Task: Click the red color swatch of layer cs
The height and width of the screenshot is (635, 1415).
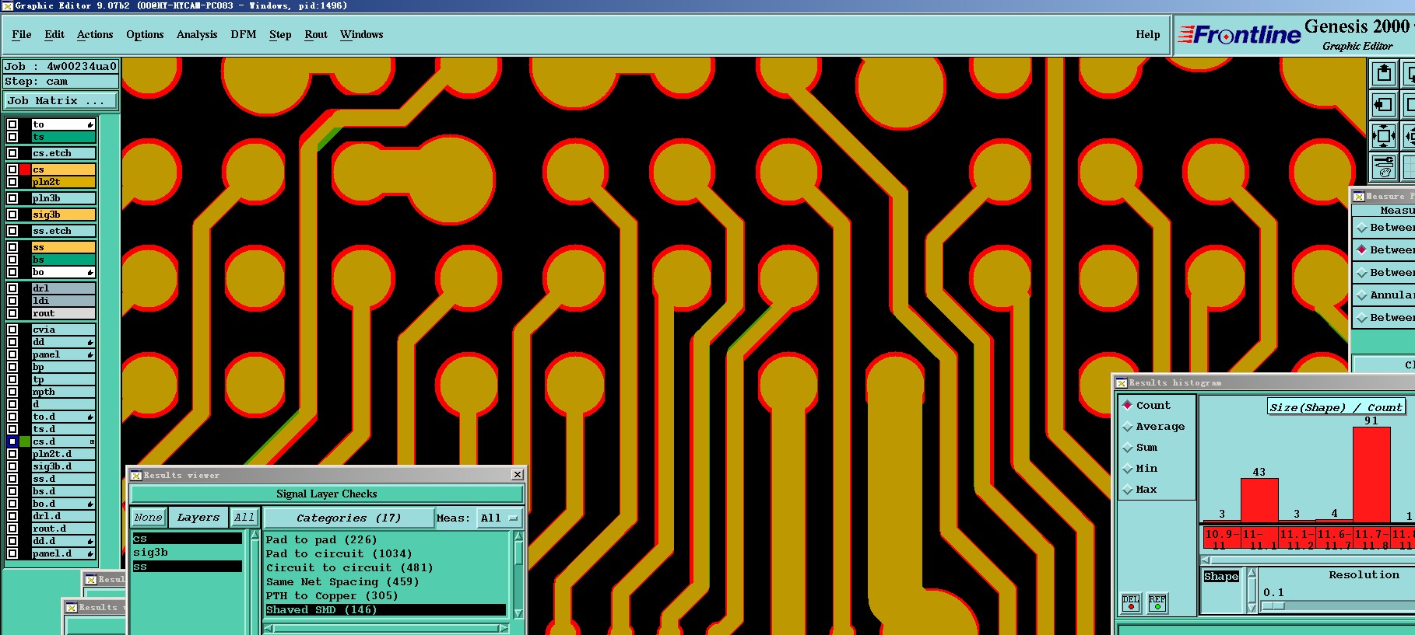Action: tap(25, 169)
